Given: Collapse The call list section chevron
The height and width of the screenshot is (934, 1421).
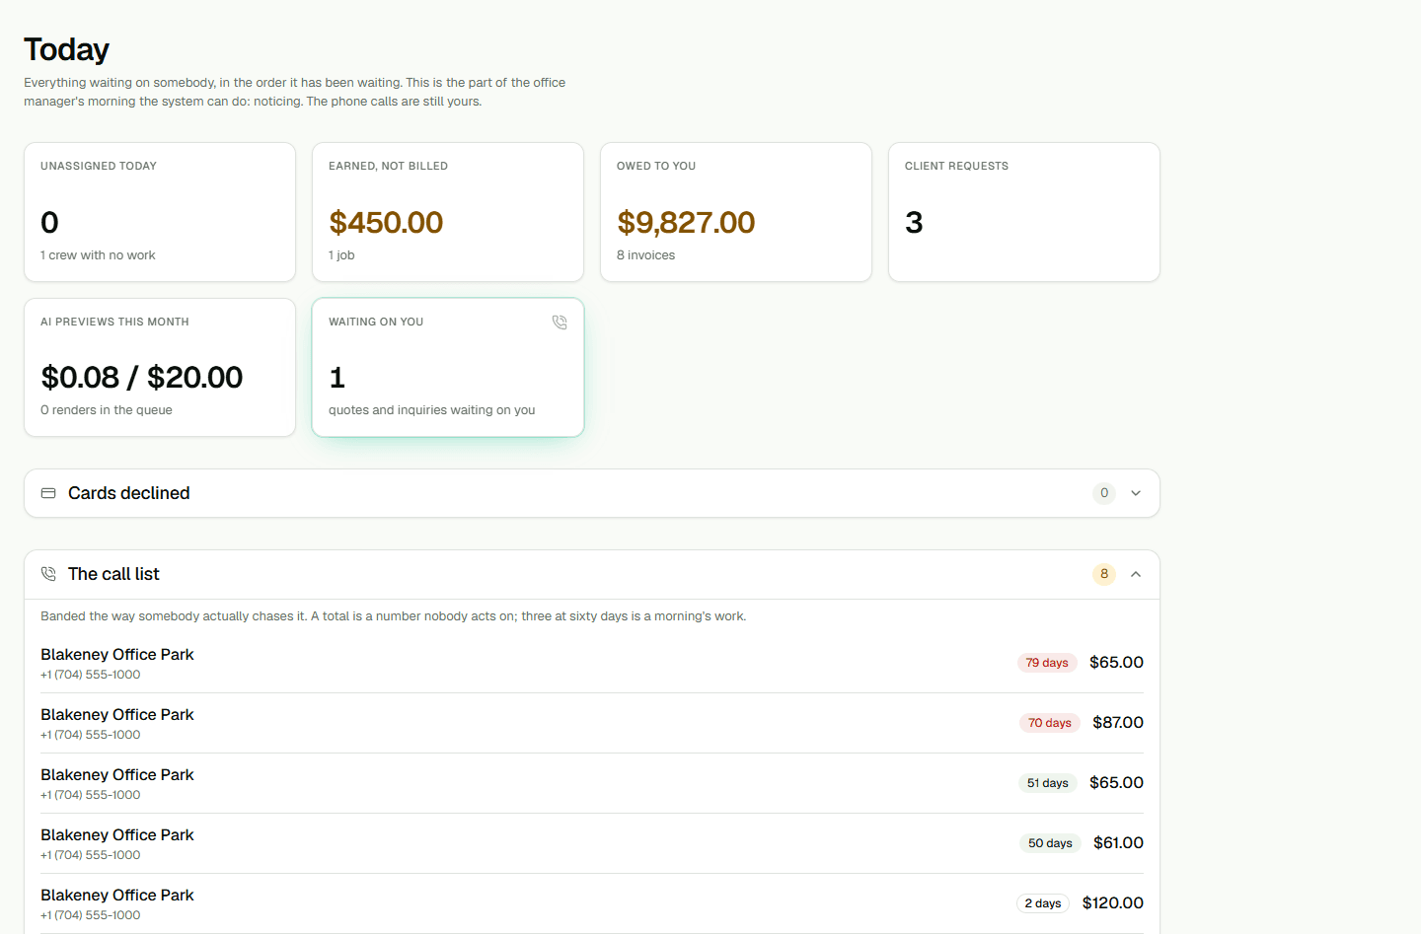Looking at the screenshot, I should coord(1136,574).
